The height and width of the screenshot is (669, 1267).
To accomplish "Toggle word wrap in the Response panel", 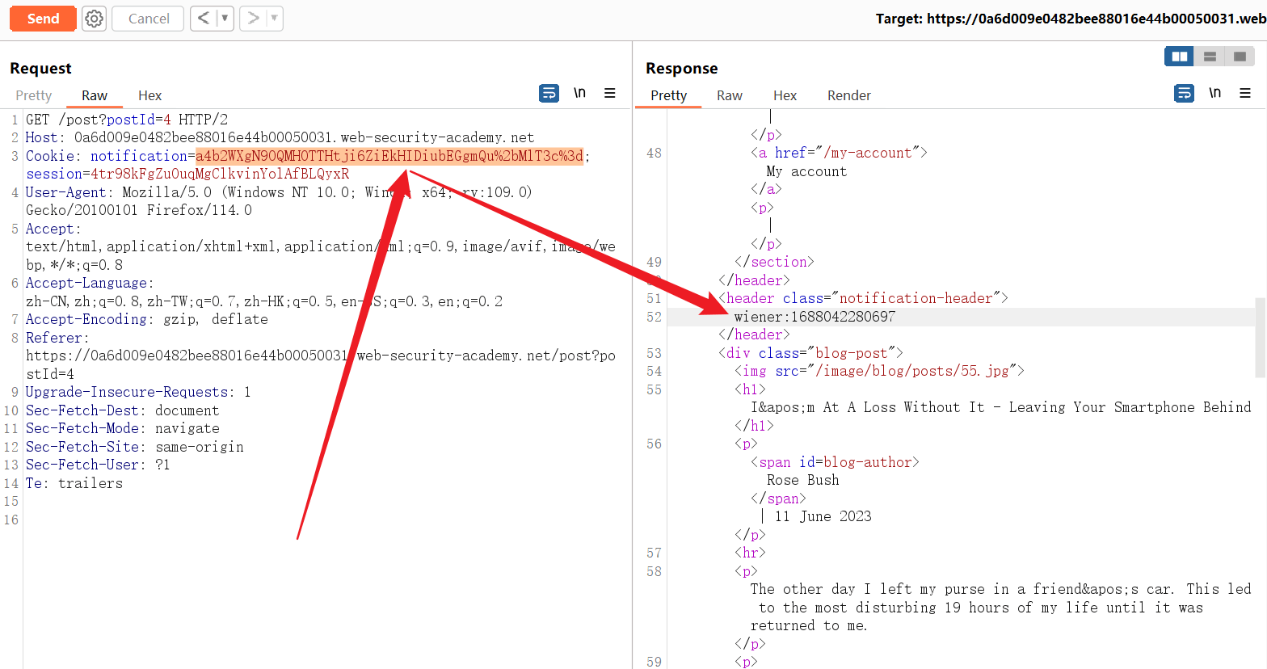I will (1184, 94).
